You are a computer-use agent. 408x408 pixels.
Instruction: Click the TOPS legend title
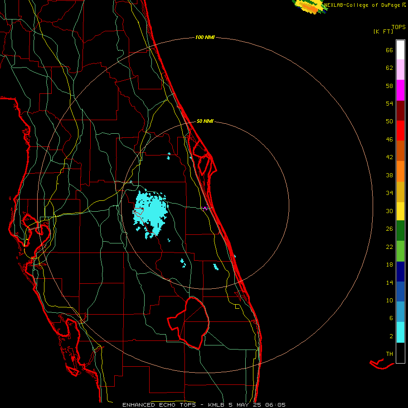[x=398, y=27]
